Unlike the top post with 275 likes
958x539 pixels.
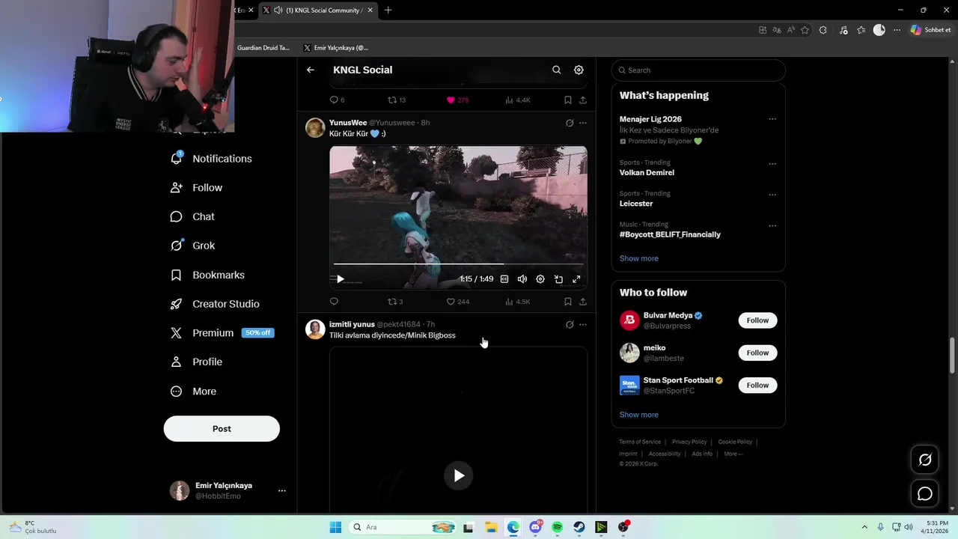[457, 100]
